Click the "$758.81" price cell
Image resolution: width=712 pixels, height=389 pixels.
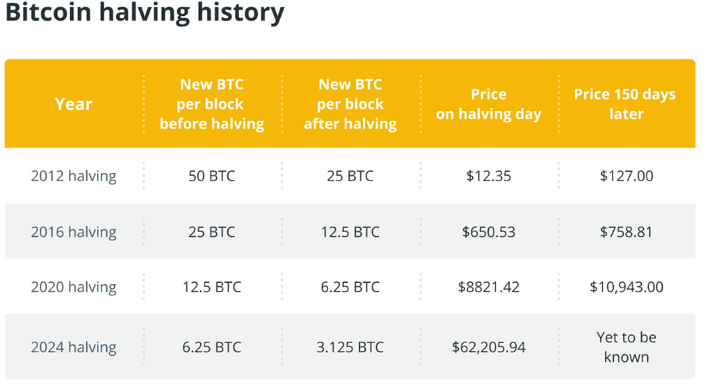(x=626, y=231)
